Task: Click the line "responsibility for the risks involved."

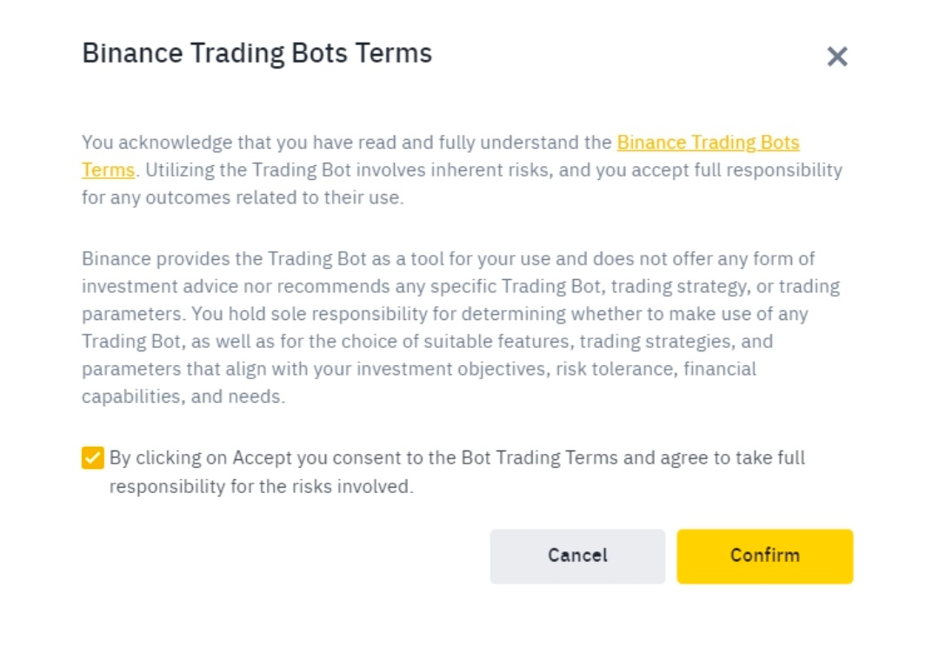Action: [261, 487]
